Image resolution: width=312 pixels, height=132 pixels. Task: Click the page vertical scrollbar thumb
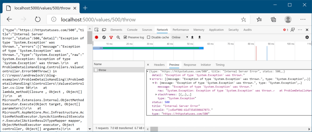tap(90, 38)
